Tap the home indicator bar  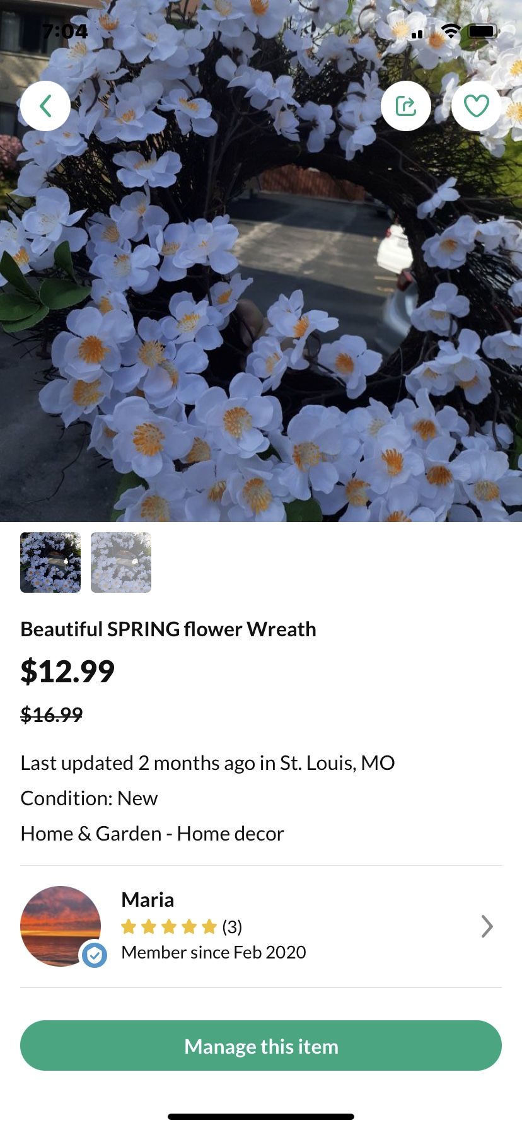pos(261,1117)
